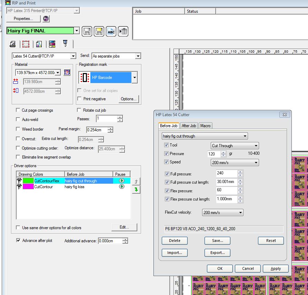Enable Print negative checkbox

point(79,99)
